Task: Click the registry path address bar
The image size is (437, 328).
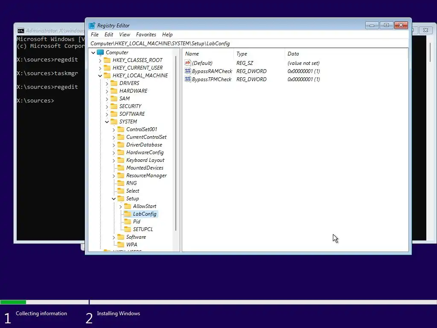Action: coord(249,44)
